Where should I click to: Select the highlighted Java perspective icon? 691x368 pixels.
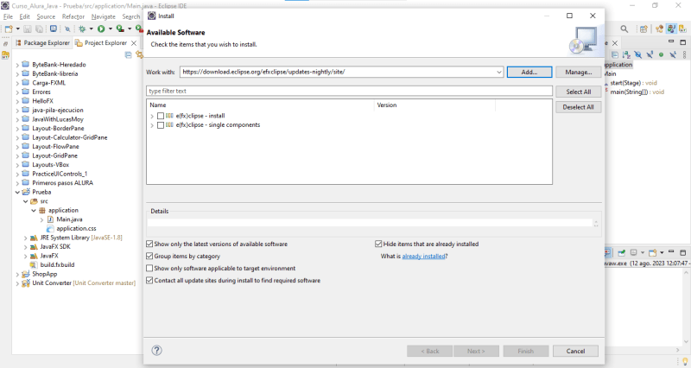[671, 29]
